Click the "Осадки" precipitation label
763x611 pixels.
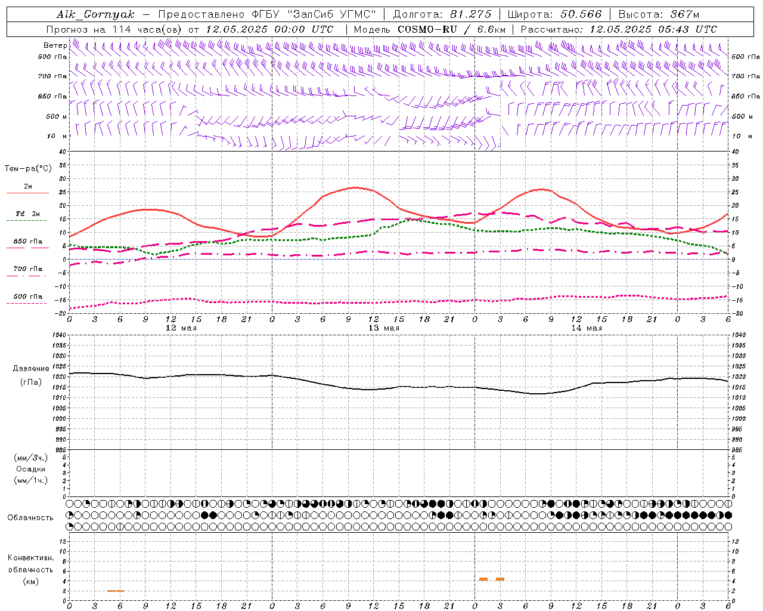point(31,469)
